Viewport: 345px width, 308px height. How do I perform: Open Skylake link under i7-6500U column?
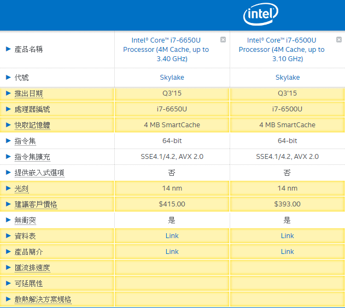pyautogui.click(x=288, y=78)
